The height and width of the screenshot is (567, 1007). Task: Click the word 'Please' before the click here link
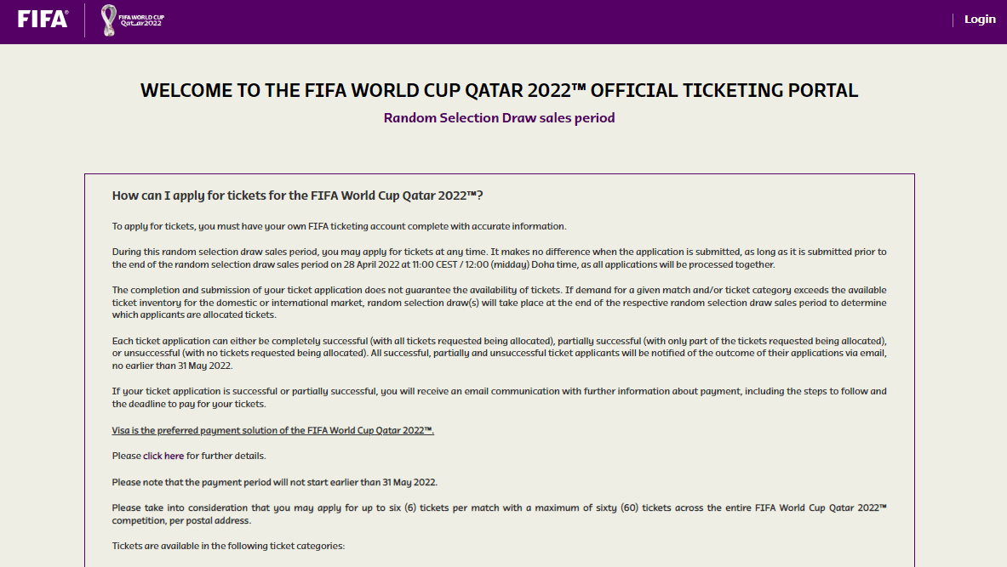click(126, 456)
